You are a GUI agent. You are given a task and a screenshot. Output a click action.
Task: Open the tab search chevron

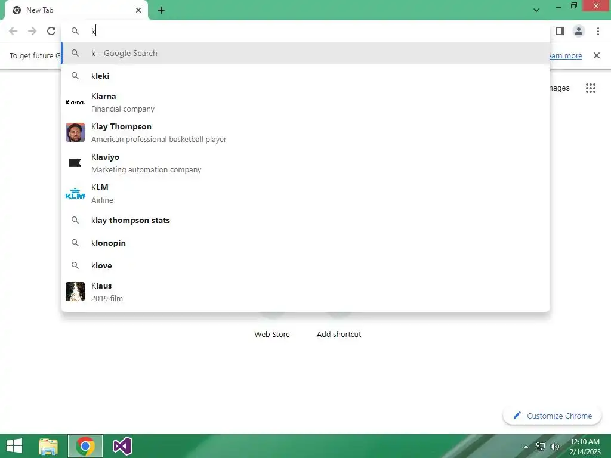coord(536,10)
